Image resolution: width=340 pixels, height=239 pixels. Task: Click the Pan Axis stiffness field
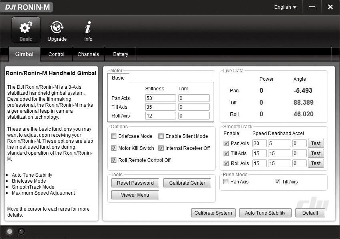160,98
